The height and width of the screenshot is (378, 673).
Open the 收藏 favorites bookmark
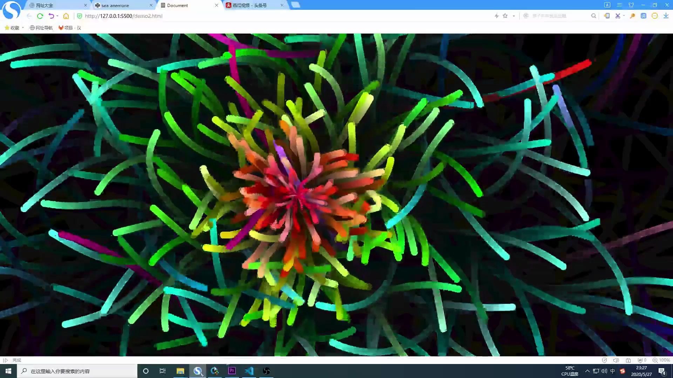12,28
